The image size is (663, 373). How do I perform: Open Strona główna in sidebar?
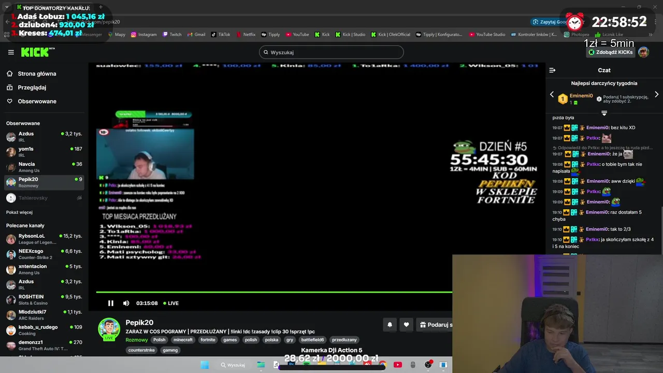tap(37, 74)
